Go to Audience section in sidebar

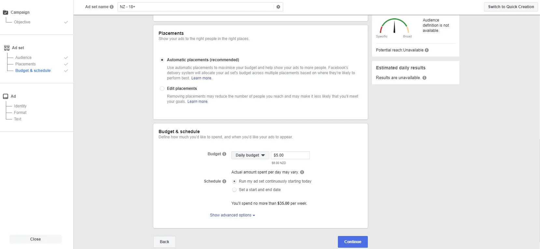click(23, 58)
